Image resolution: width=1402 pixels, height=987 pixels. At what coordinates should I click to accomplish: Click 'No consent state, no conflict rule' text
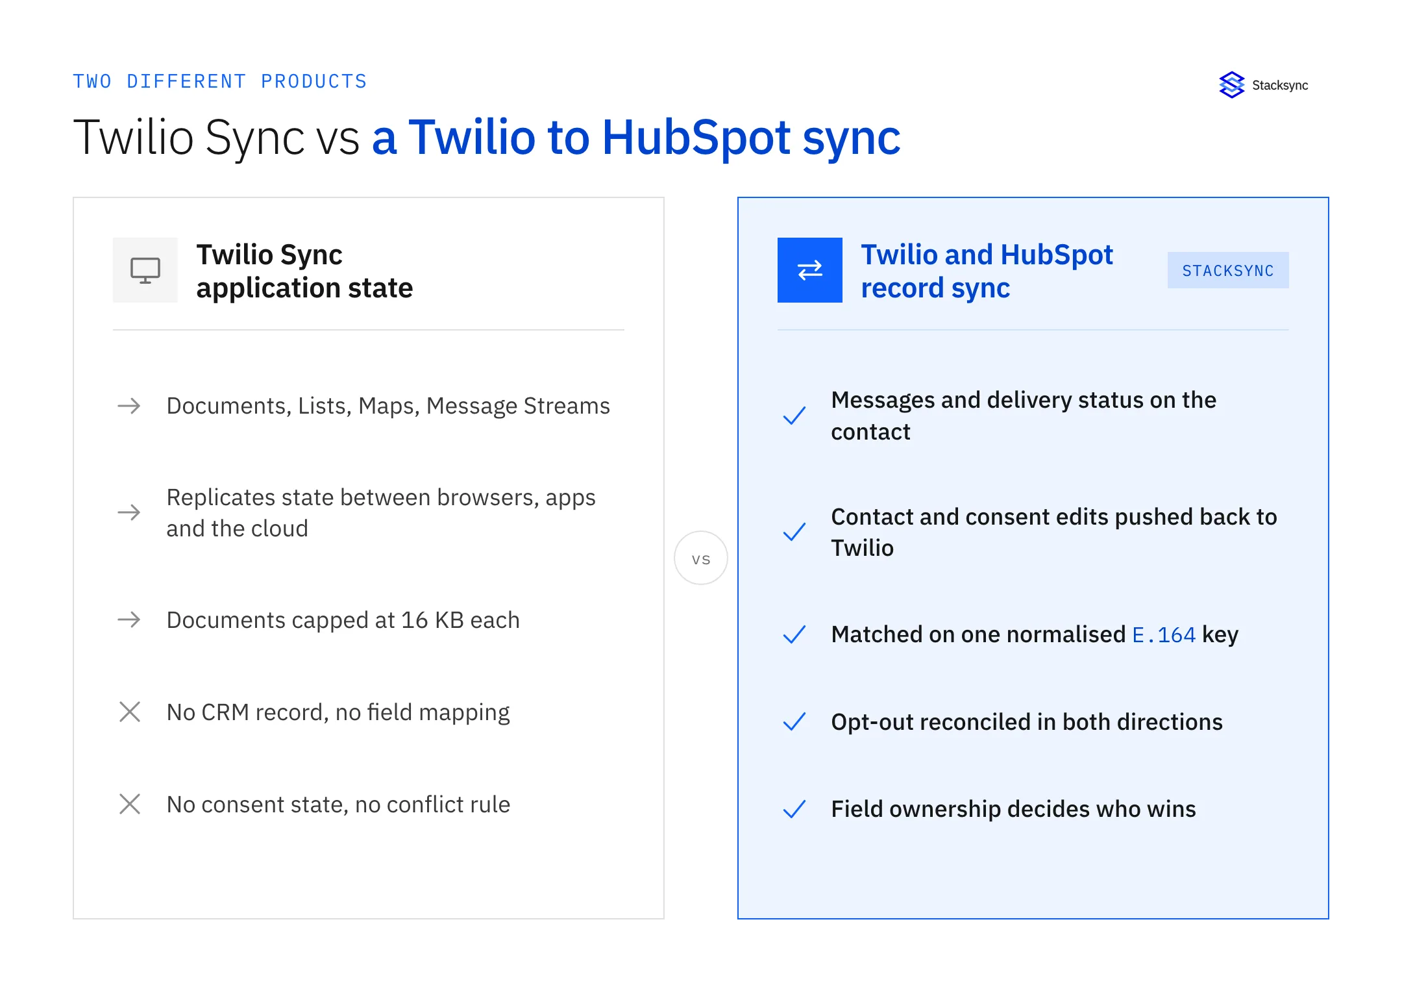[x=338, y=805]
